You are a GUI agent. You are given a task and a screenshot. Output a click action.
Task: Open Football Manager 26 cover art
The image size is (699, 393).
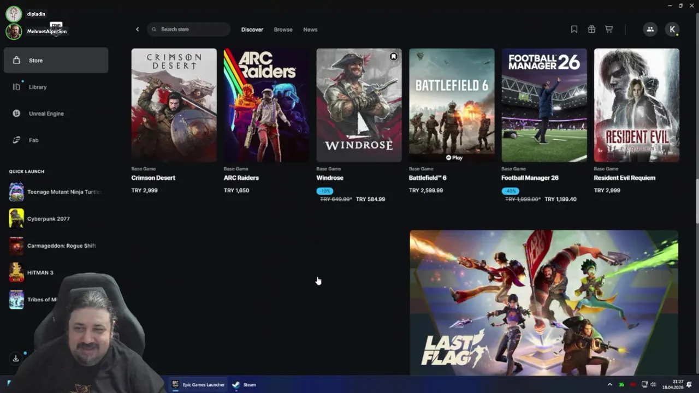544,105
